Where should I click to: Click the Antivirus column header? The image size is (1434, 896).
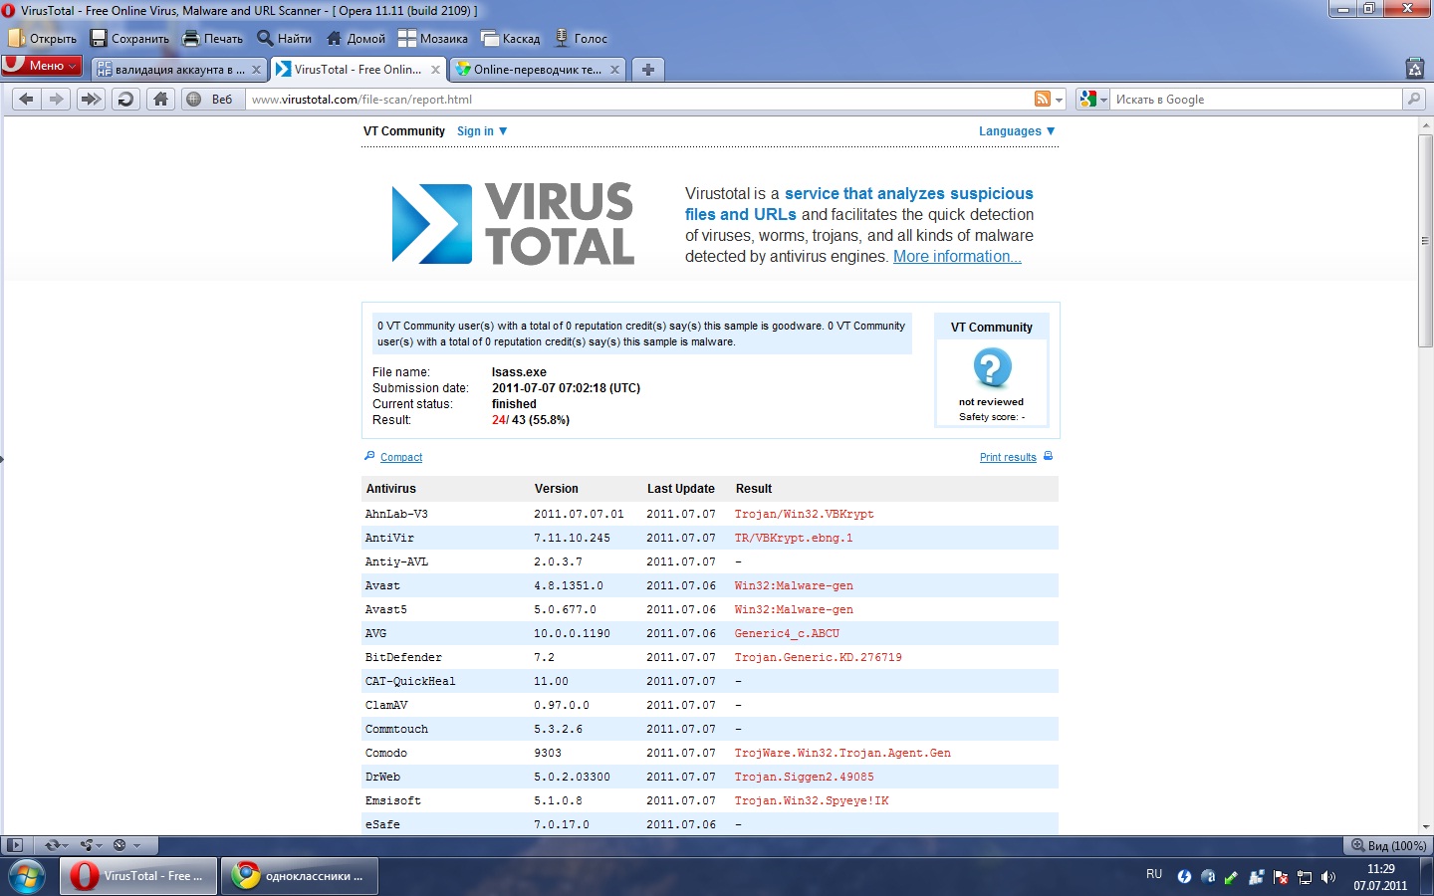(391, 489)
